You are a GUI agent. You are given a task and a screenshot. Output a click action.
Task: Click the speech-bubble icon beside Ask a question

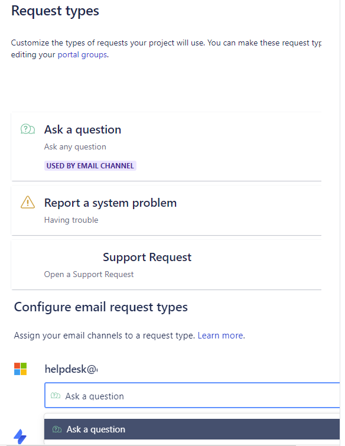coord(28,129)
